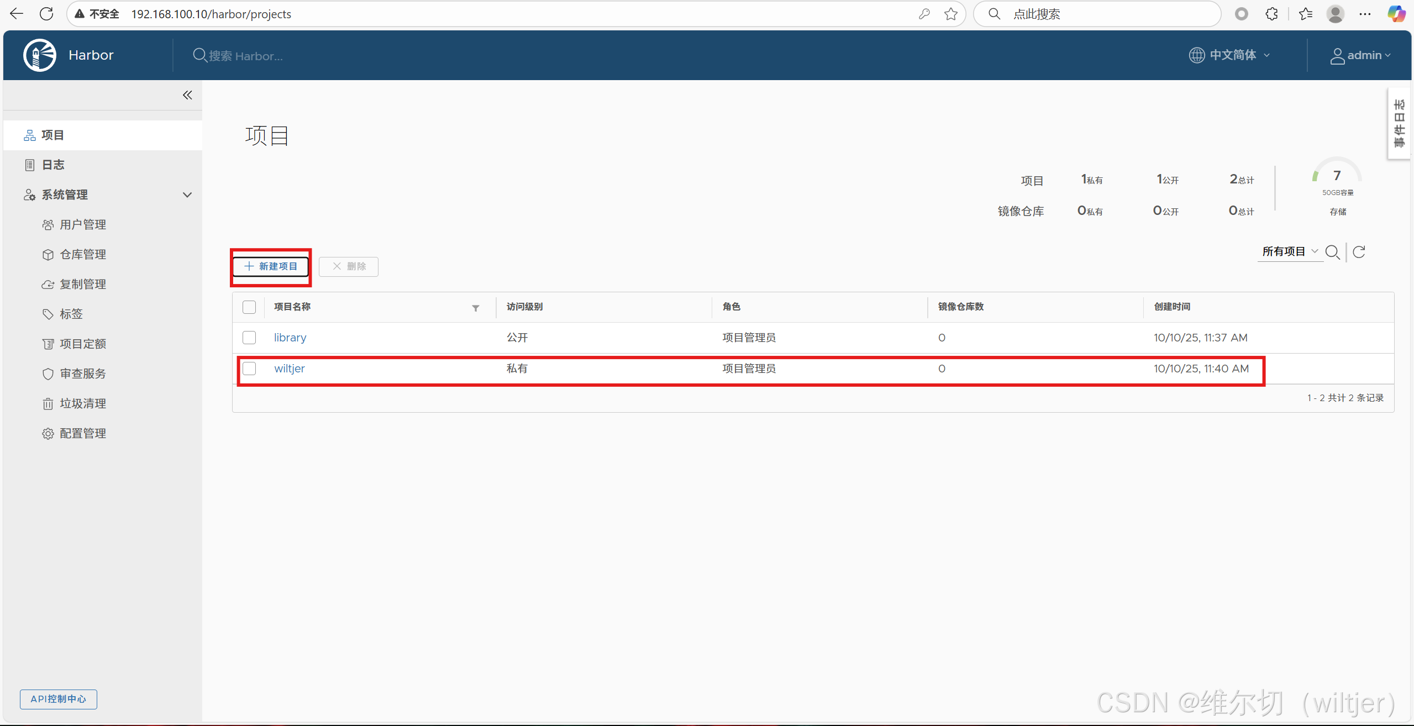
Task: Click the storage capacity gauge
Action: pyautogui.click(x=1337, y=177)
